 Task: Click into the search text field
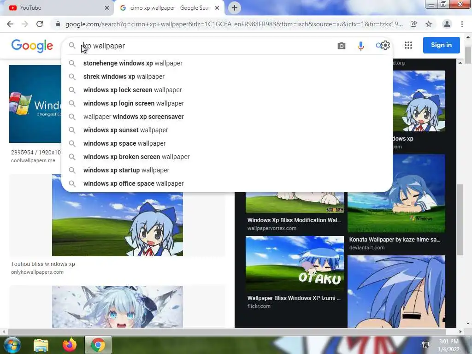tap(208, 46)
